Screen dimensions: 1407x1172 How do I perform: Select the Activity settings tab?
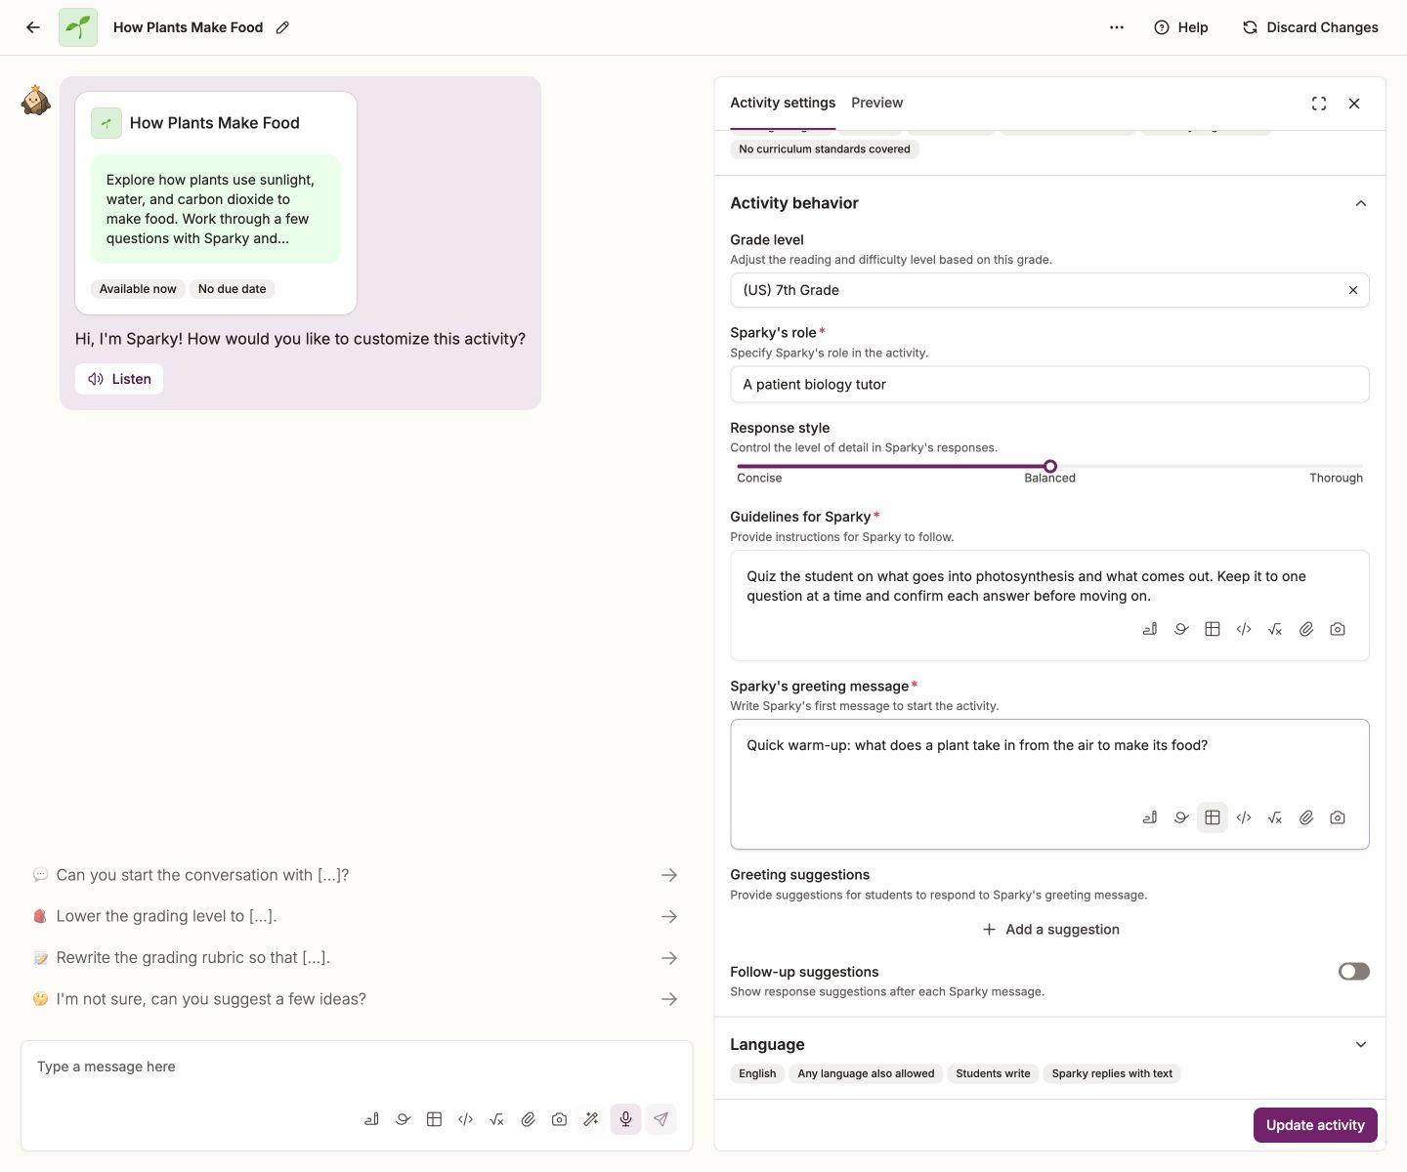(783, 103)
